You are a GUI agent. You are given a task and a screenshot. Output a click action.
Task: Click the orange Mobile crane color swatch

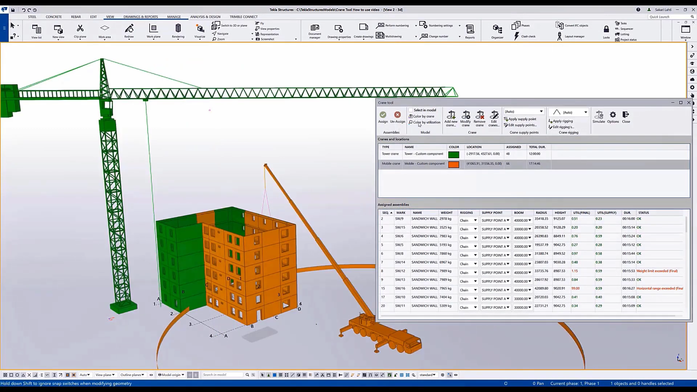coord(454,164)
